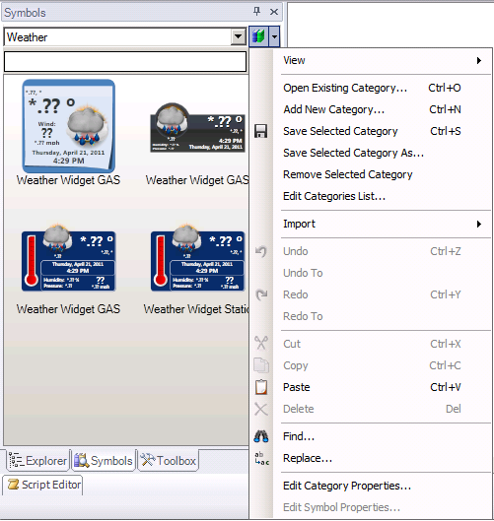This screenshot has width=494, height=521.
Task: Click the floppy disk save icon
Action: [x=261, y=131]
